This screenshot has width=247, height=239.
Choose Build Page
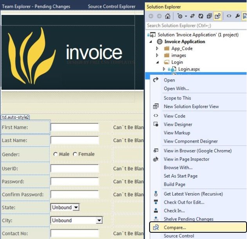[x=174, y=184]
